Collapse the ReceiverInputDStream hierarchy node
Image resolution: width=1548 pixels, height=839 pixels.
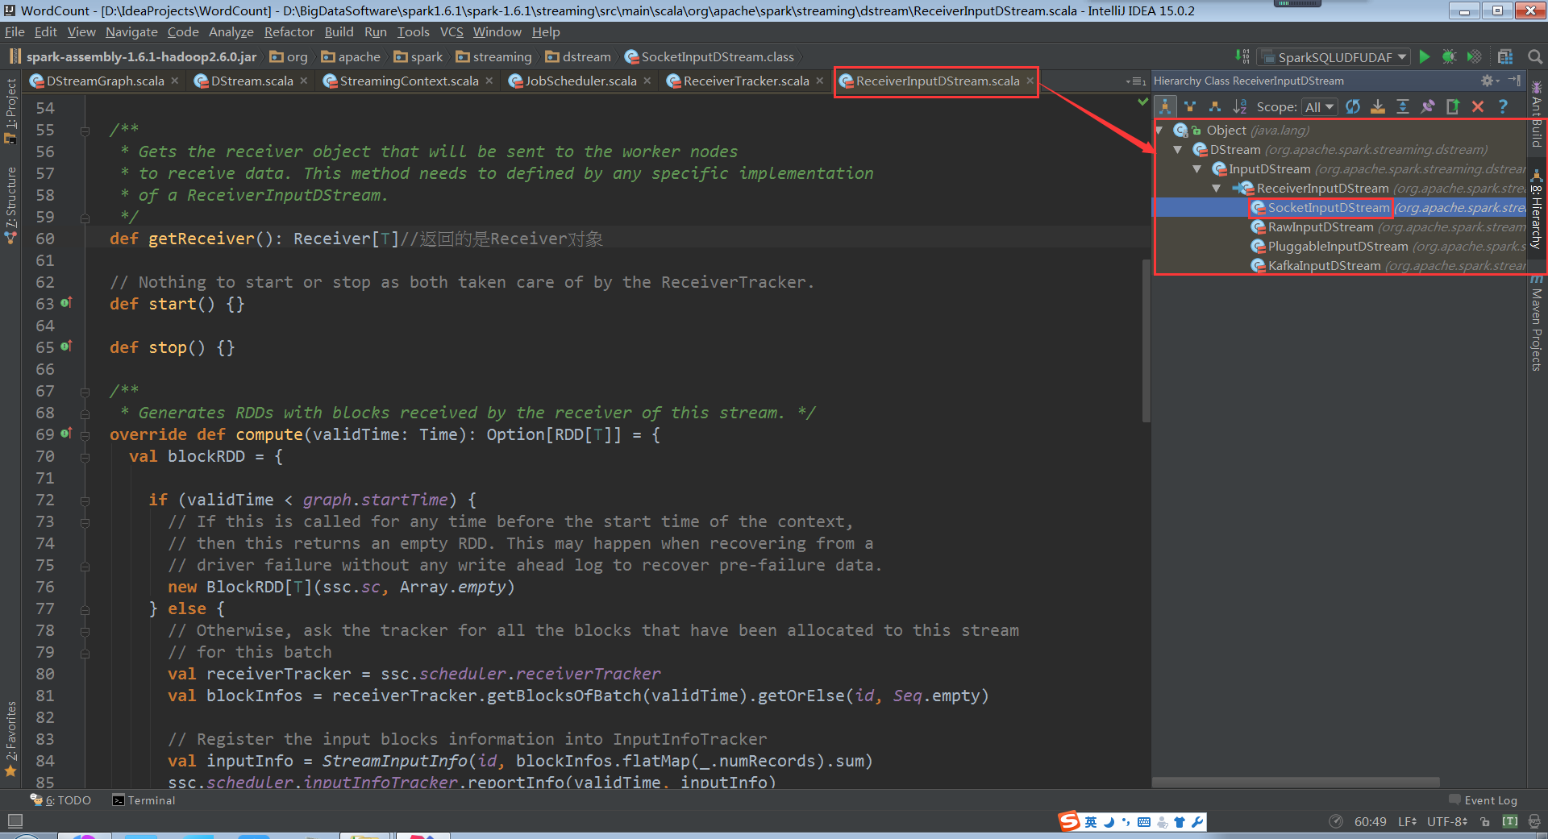[x=1217, y=188]
